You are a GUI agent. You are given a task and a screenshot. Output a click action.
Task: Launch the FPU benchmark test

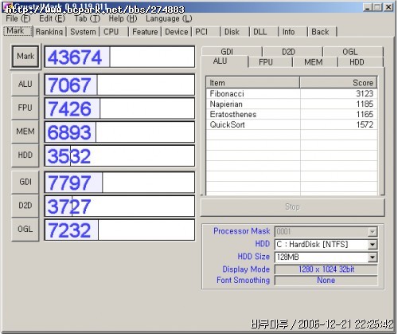point(25,108)
